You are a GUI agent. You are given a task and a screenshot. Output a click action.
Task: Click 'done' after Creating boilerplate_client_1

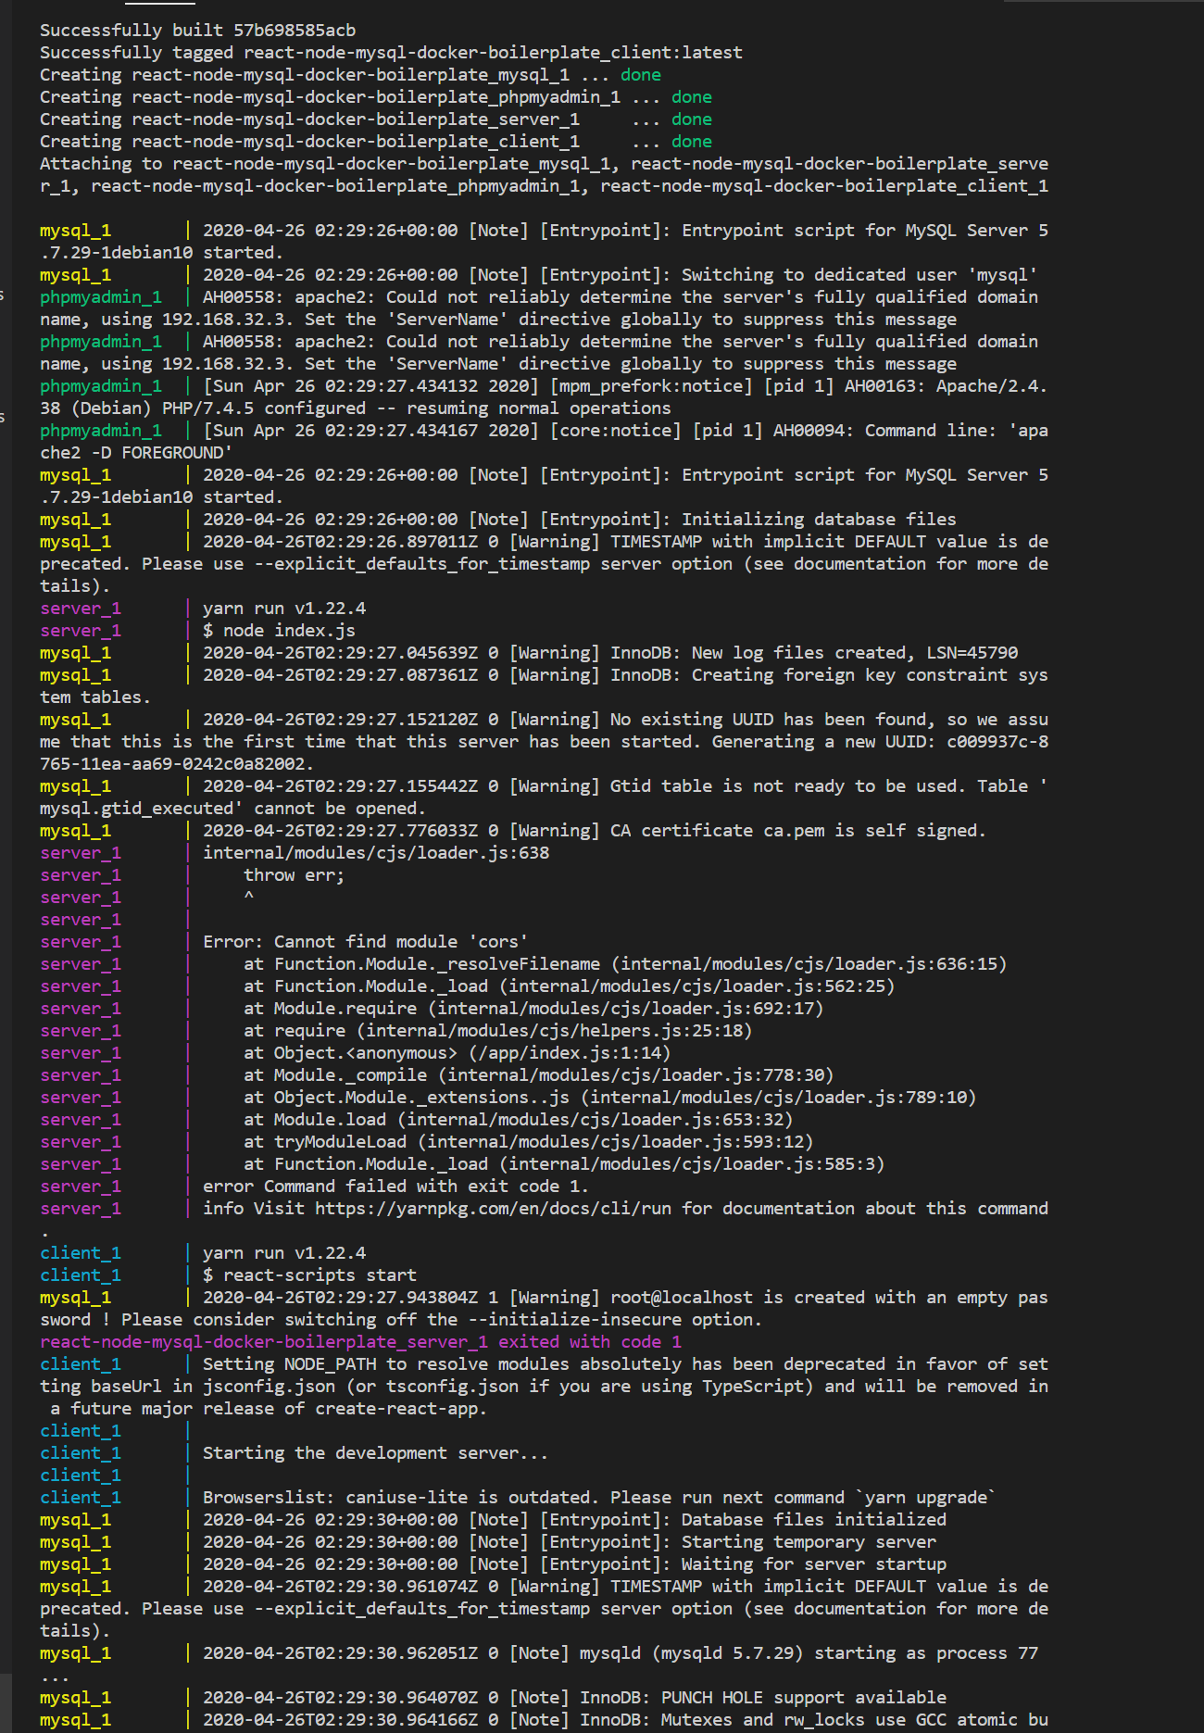tap(692, 142)
